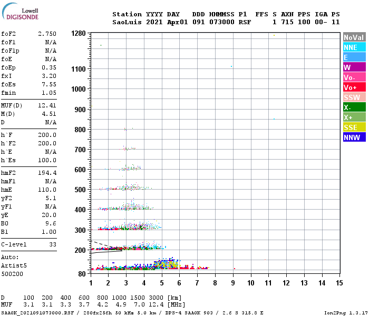Click the 715 value under AXN
The width and height of the screenshot is (369, 316).
pyautogui.click(x=287, y=22)
